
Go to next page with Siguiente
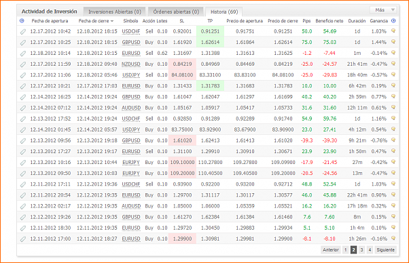click(x=385, y=249)
